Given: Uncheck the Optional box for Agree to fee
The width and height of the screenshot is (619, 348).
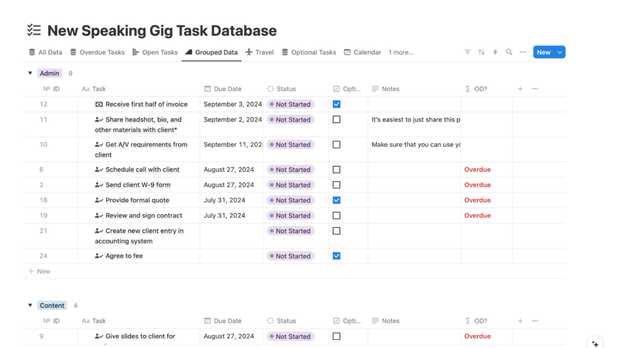Looking at the screenshot, I should click(x=336, y=256).
